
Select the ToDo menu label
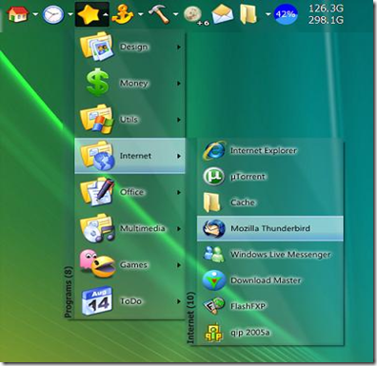click(130, 301)
